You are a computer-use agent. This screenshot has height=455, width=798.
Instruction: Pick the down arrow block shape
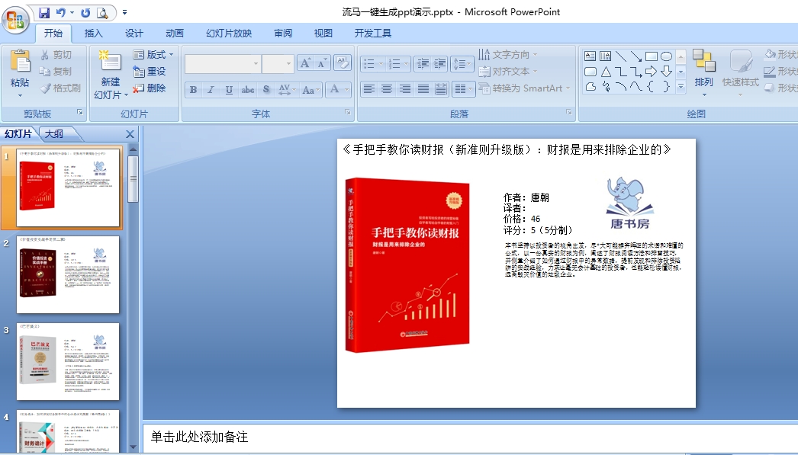666,71
